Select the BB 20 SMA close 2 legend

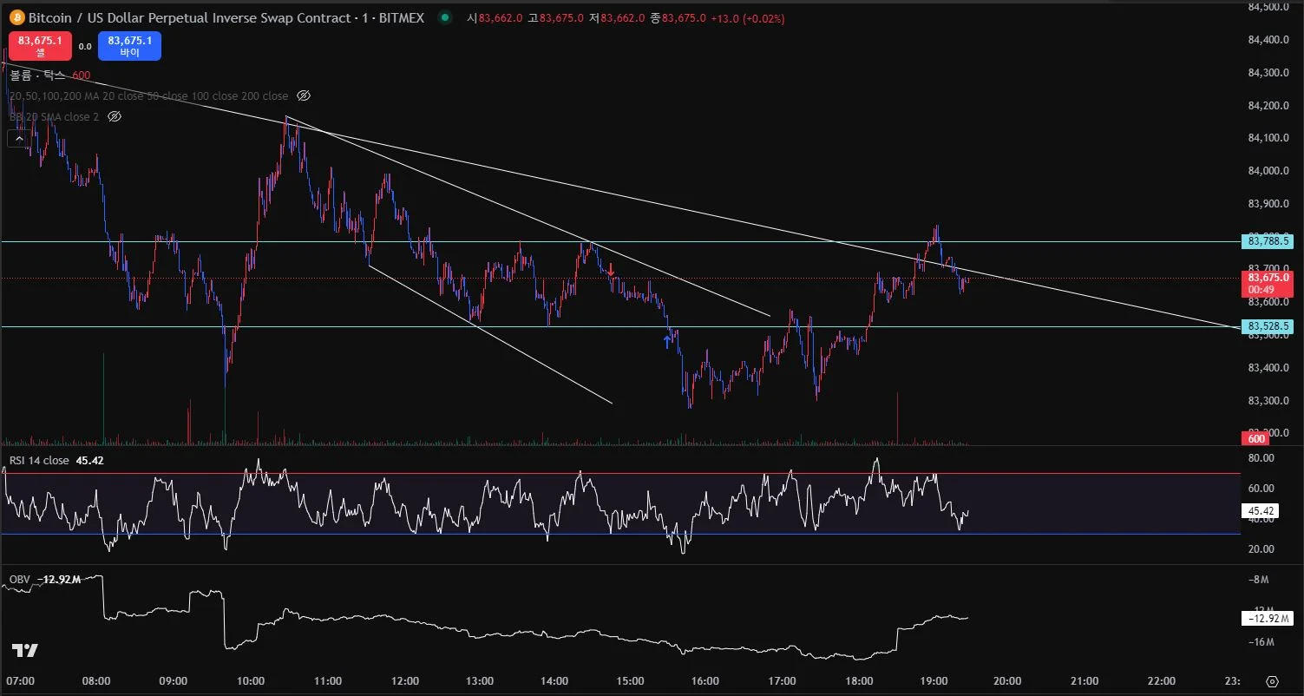point(55,116)
